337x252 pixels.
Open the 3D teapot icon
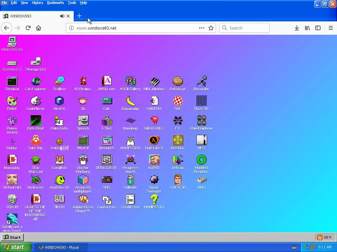tap(83, 103)
